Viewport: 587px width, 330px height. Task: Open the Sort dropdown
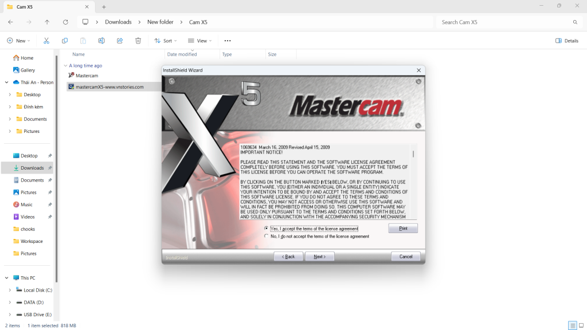point(166,41)
